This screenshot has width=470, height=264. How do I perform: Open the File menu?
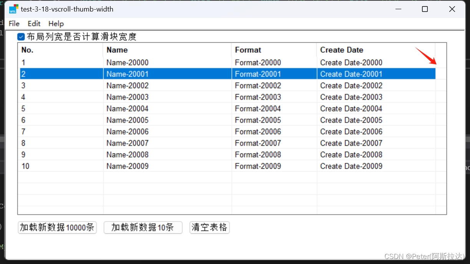(14, 24)
